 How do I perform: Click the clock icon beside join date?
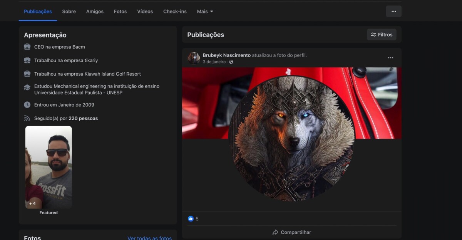pos(27,105)
